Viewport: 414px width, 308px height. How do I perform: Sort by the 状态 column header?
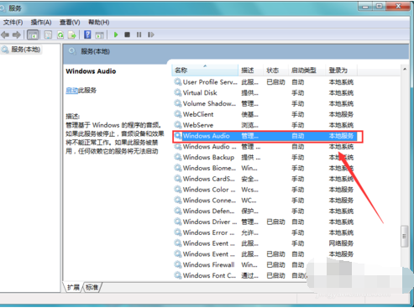coord(275,70)
